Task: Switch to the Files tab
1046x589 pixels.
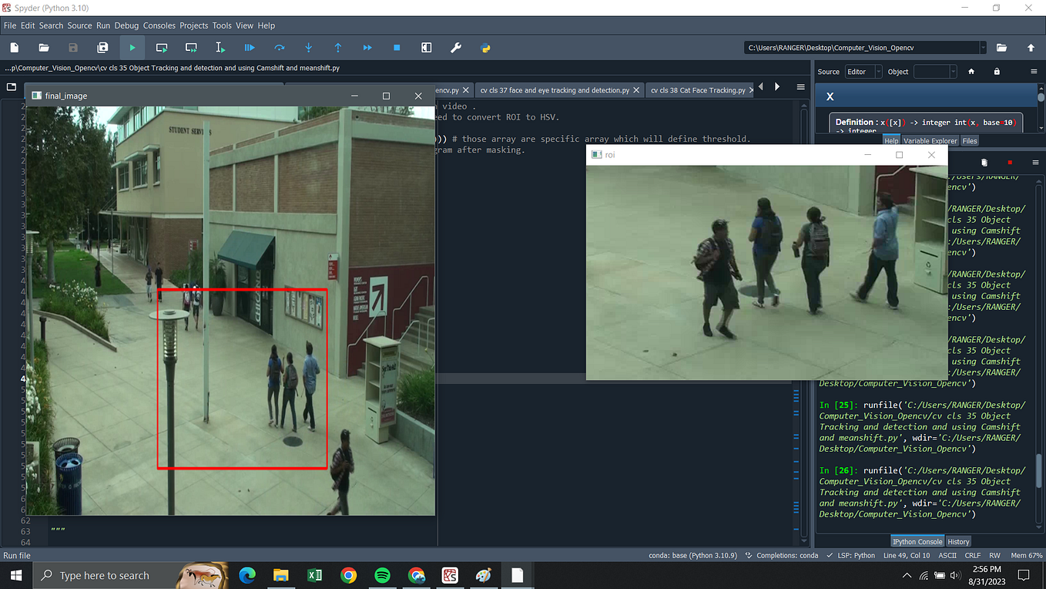Action: 970,141
